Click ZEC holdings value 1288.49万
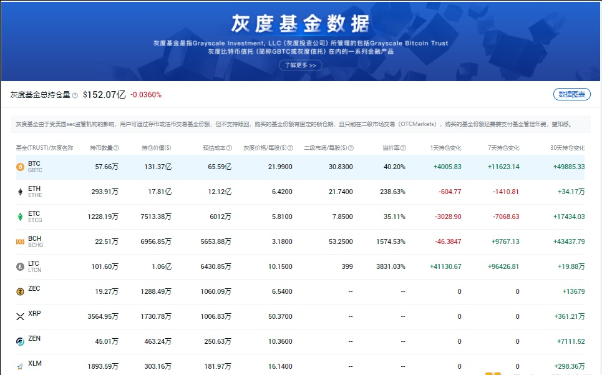This screenshot has height=375, width=602. (x=156, y=292)
